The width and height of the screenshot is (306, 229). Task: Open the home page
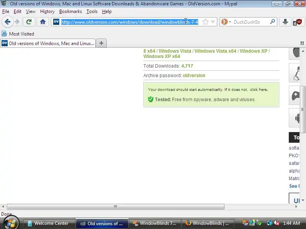[x=42, y=22]
